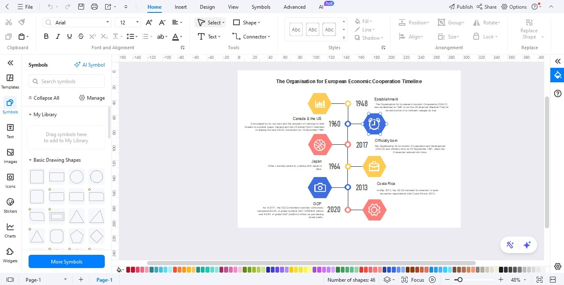The height and width of the screenshot is (285, 564).
Task: Select the blue alarm clock hexagon shape
Action: point(374,124)
